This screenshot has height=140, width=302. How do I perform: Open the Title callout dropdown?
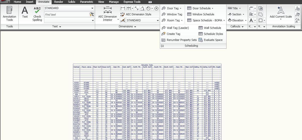coord(240,8)
